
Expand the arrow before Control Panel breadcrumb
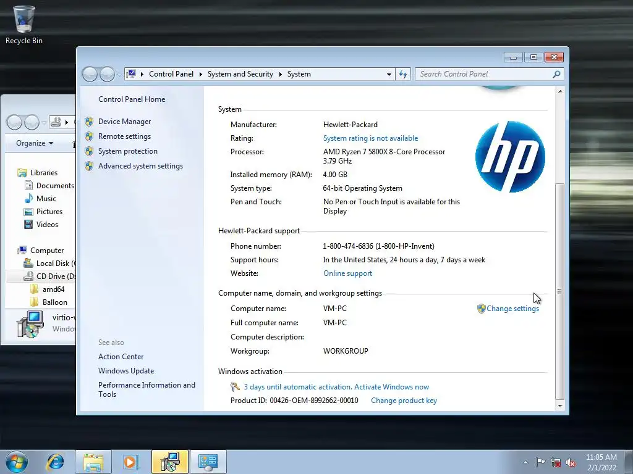tap(142, 74)
